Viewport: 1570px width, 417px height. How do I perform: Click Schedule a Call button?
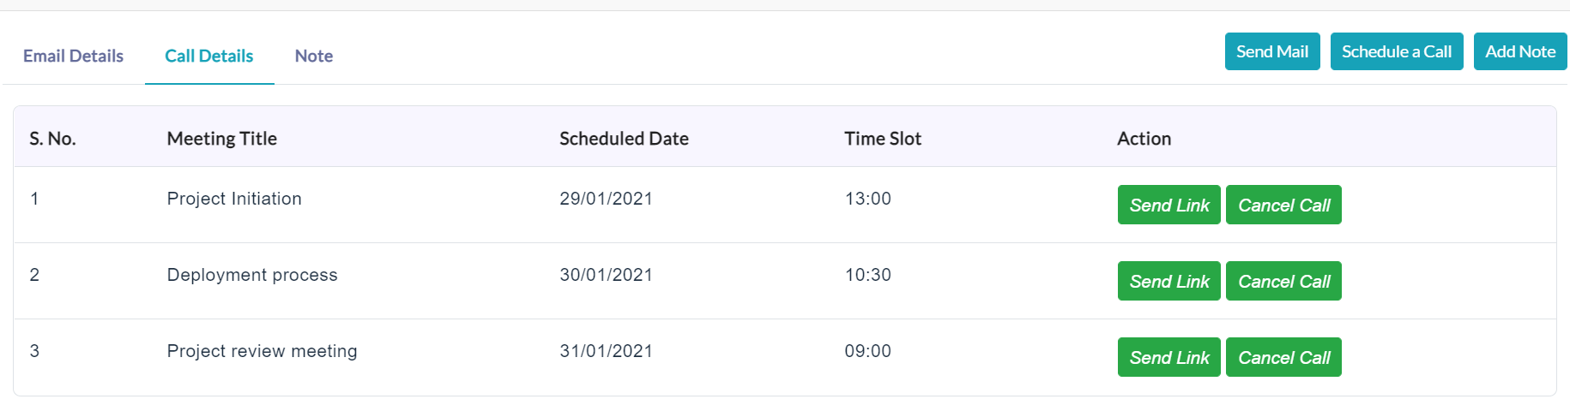click(x=1397, y=51)
